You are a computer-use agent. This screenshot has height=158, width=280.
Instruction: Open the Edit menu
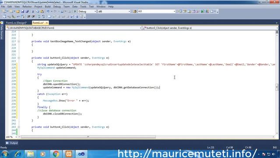click(10, 7)
